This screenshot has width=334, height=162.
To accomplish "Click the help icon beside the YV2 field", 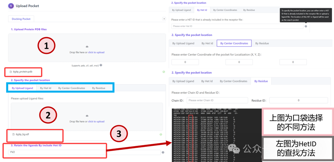I will [x=163, y=152].
